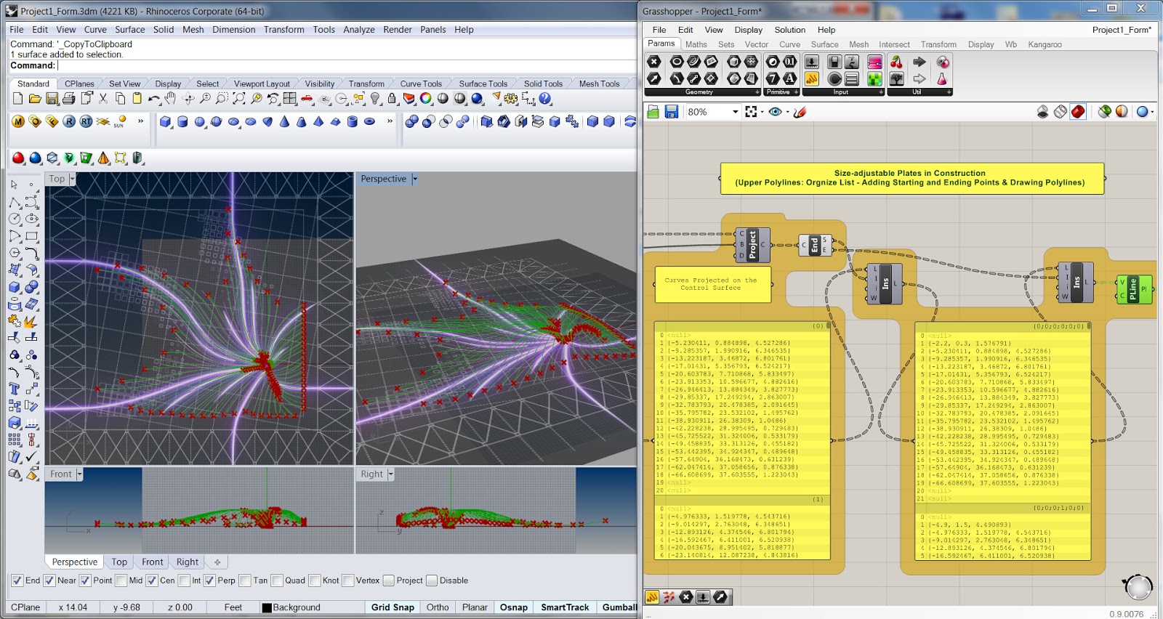1163x619 pixels.
Task: Open the Perspective viewport title dropdown arrow
Action: pos(415,179)
